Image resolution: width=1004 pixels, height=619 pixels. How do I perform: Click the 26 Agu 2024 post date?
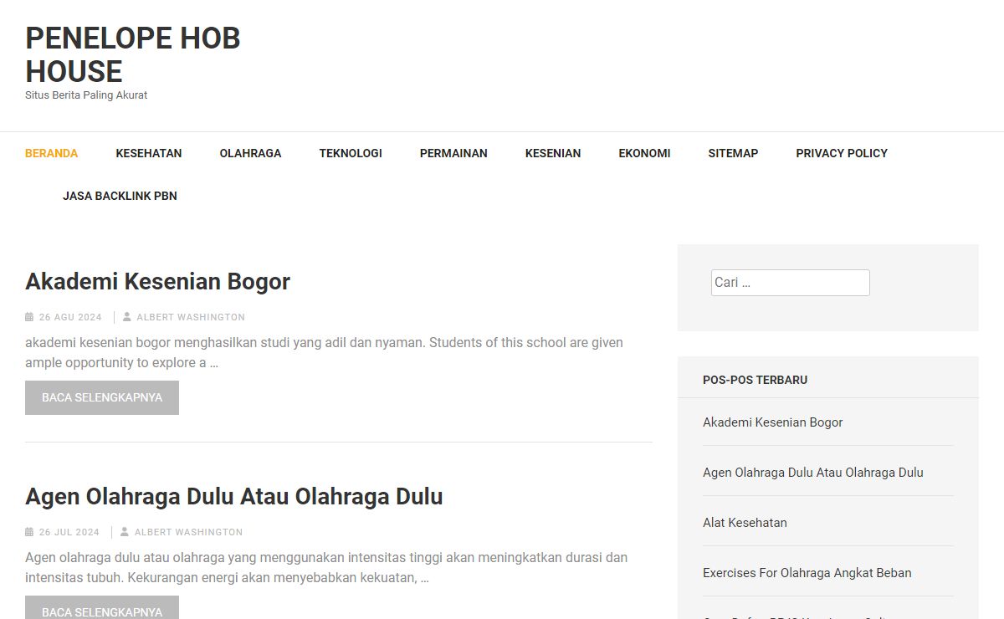pyautogui.click(x=70, y=317)
